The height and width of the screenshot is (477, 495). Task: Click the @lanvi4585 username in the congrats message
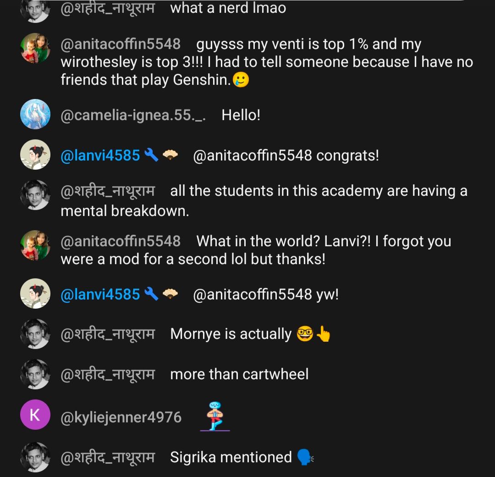coord(100,155)
